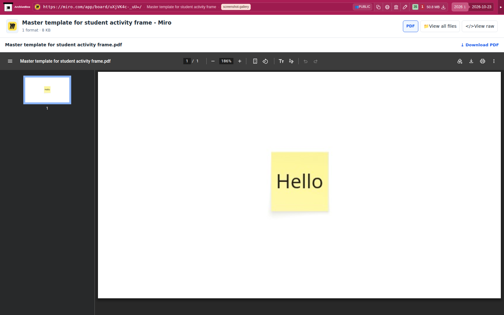Click the globe icon in ArchiveBox bar
The height and width of the screenshot is (315, 504).
(x=387, y=7)
